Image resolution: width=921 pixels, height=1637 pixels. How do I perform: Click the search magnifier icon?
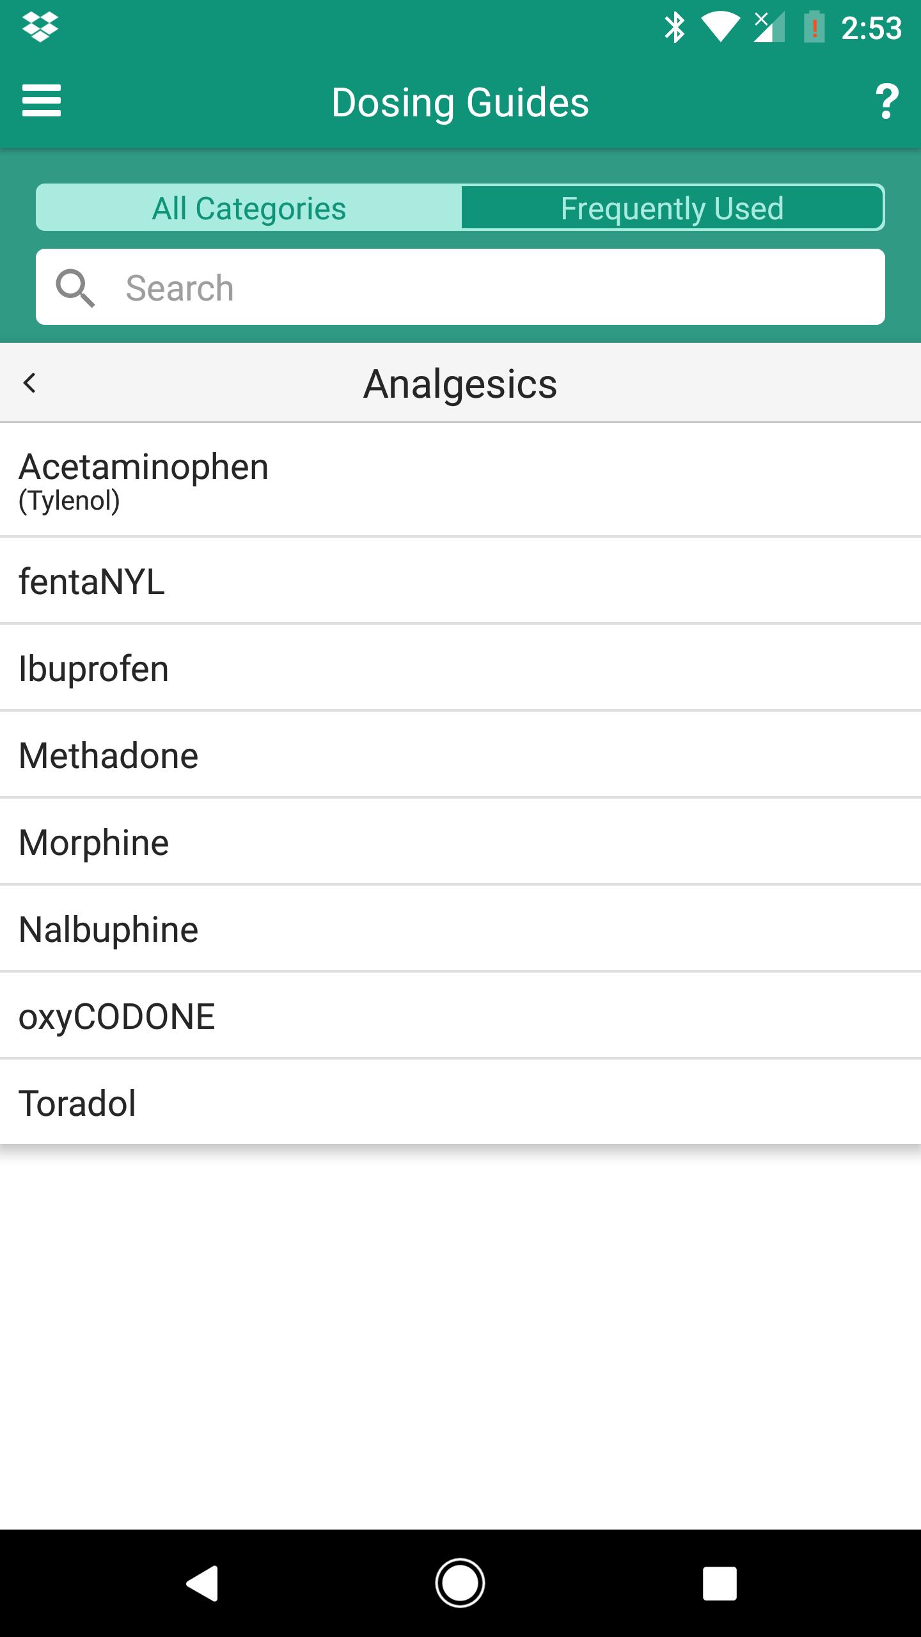pyautogui.click(x=75, y=288)
